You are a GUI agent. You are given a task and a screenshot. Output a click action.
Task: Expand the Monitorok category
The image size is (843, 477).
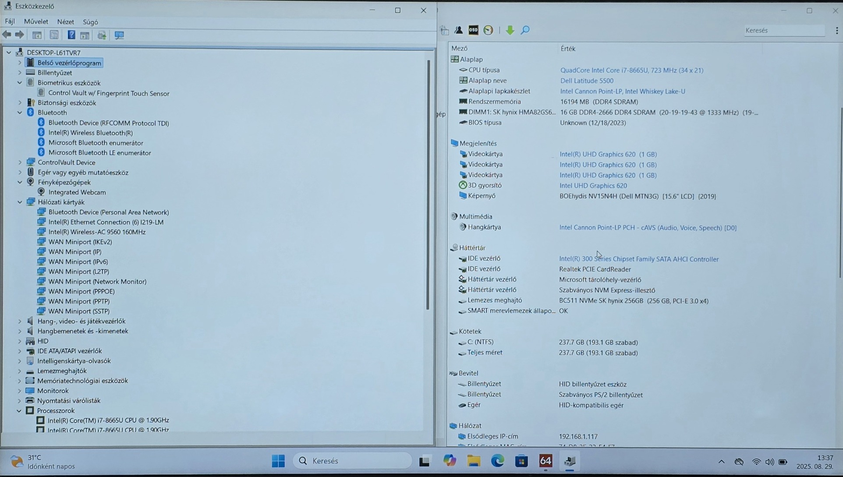(x=20, y=391)
